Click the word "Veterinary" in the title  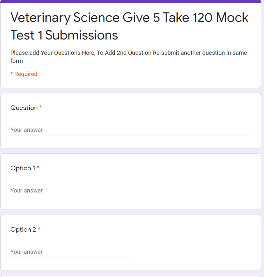click(x=40, y=18)
